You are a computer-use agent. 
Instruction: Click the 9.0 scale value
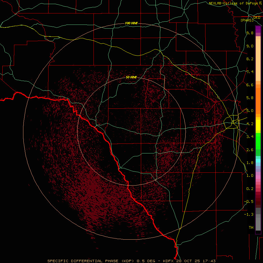[x=250, y=46]
